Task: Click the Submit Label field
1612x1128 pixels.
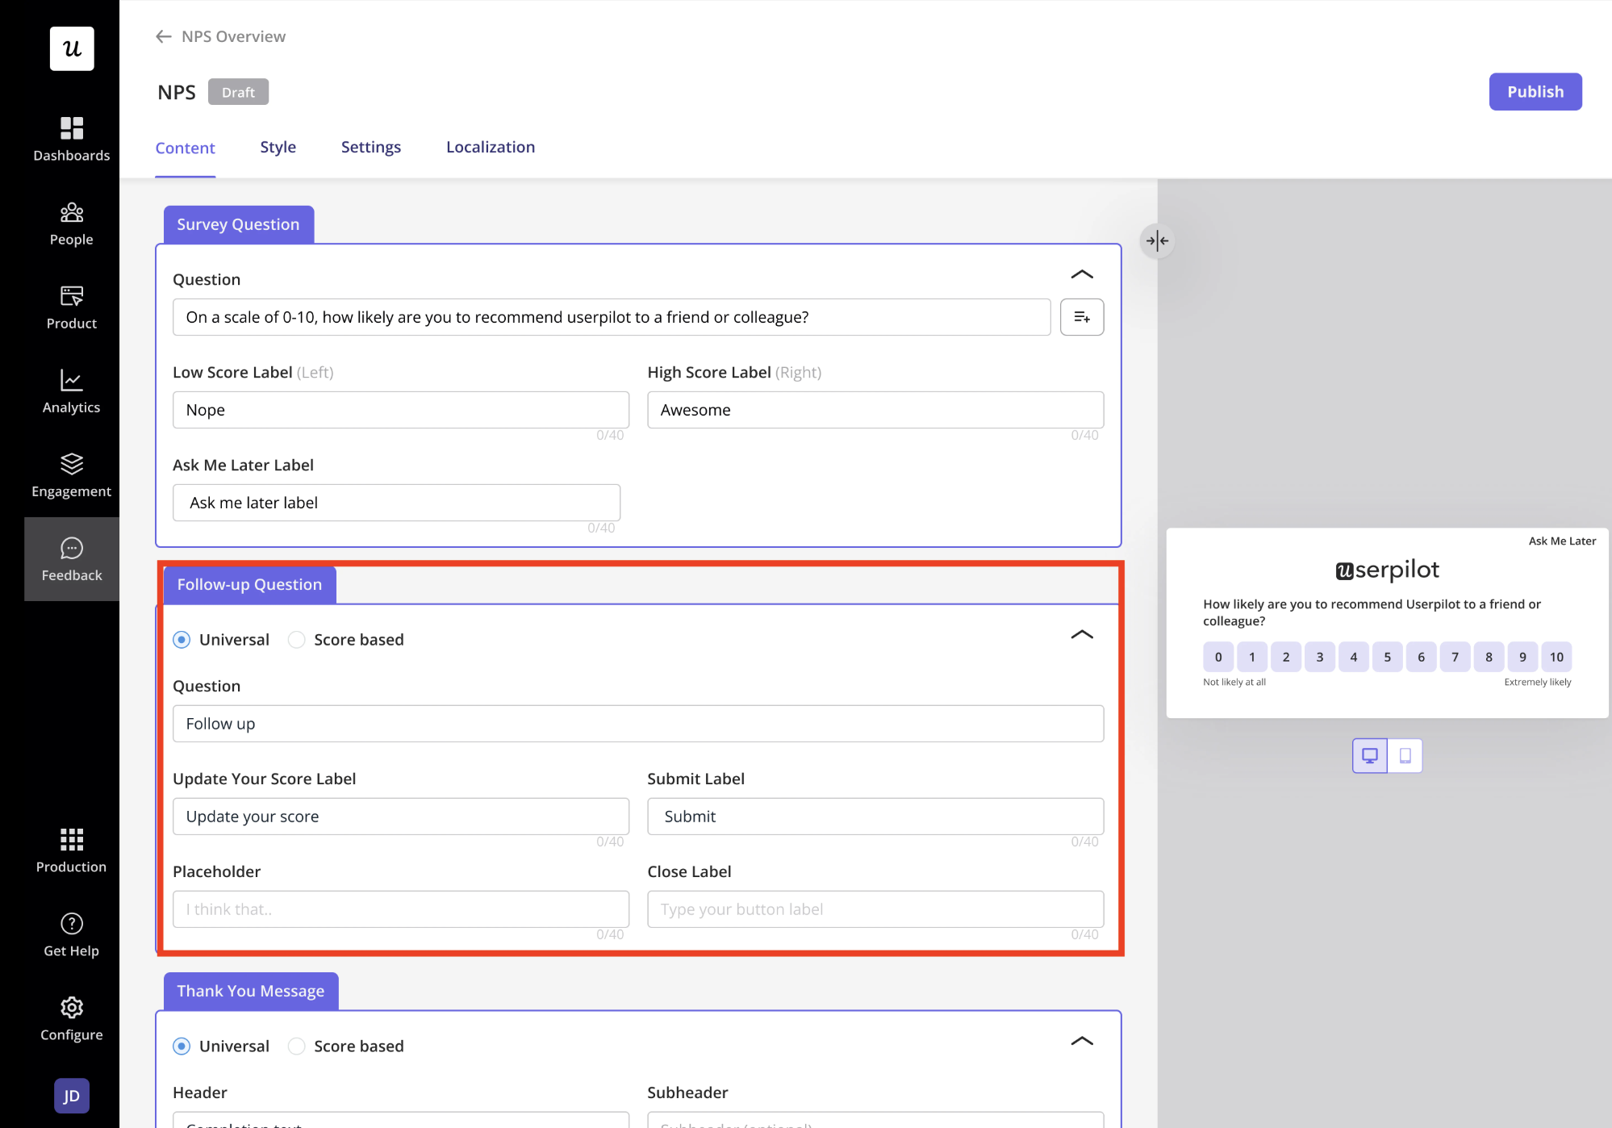Action: [x=875, y=817]
